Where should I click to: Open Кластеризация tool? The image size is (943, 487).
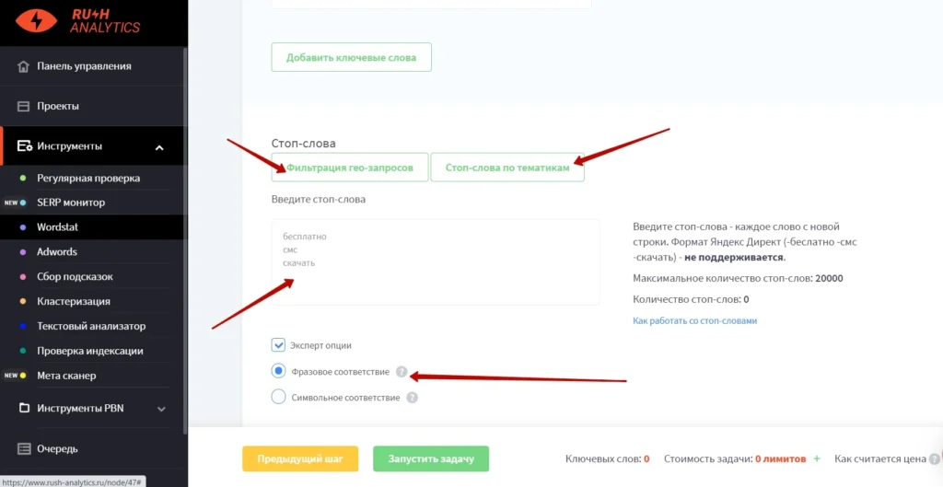[74, 302]
